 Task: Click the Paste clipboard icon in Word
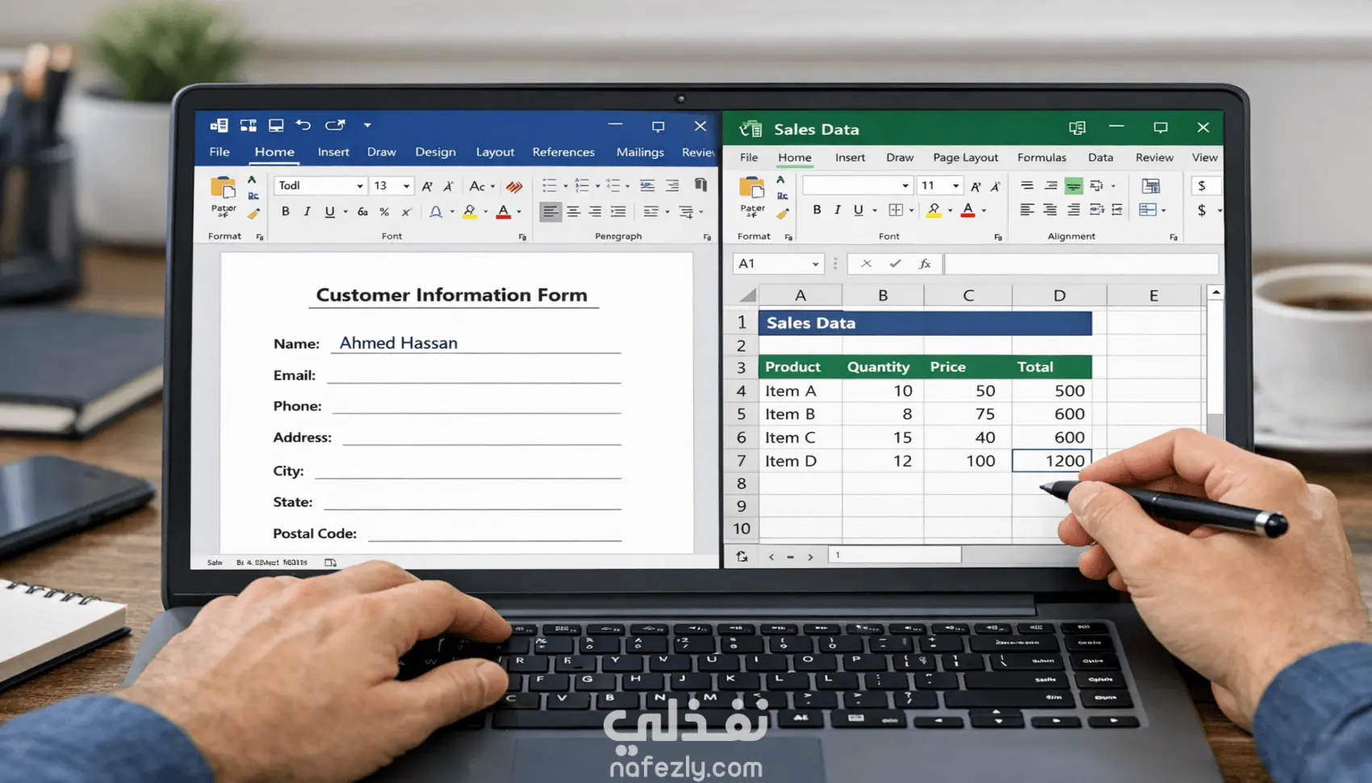[224, 189]
